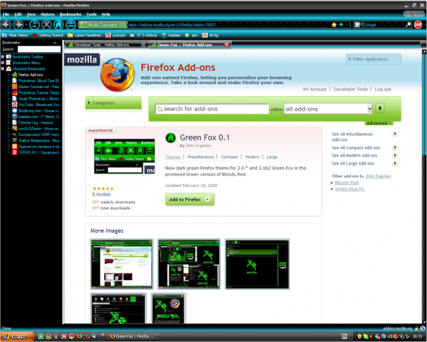Viewport: 427px width, 342px height.
Task: Click See All Miscellaneous Add-ons arrow
Action: 394,134
